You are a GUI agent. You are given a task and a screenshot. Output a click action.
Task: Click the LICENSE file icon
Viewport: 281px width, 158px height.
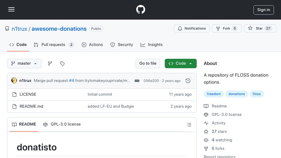[x=15, y=95]
